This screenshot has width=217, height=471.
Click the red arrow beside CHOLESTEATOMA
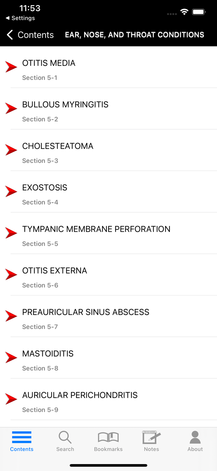point(11,149)
